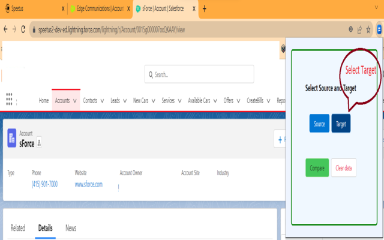Image resolution: width=384 pixels, height=240 pixels.
Task: Open the Available Cars navigation tab
Action: pos(199,100)
